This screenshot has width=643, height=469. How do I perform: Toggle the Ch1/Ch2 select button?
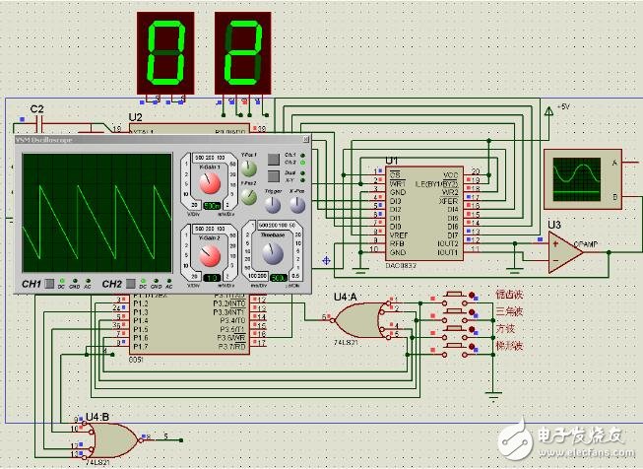274,160
